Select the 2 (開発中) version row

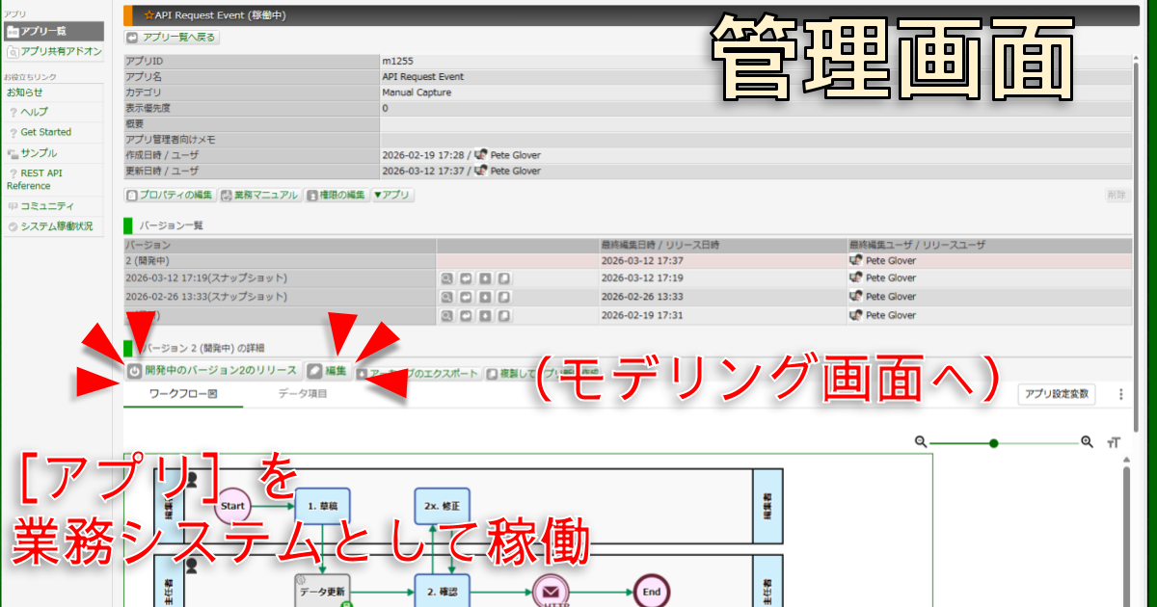(627, 260)
